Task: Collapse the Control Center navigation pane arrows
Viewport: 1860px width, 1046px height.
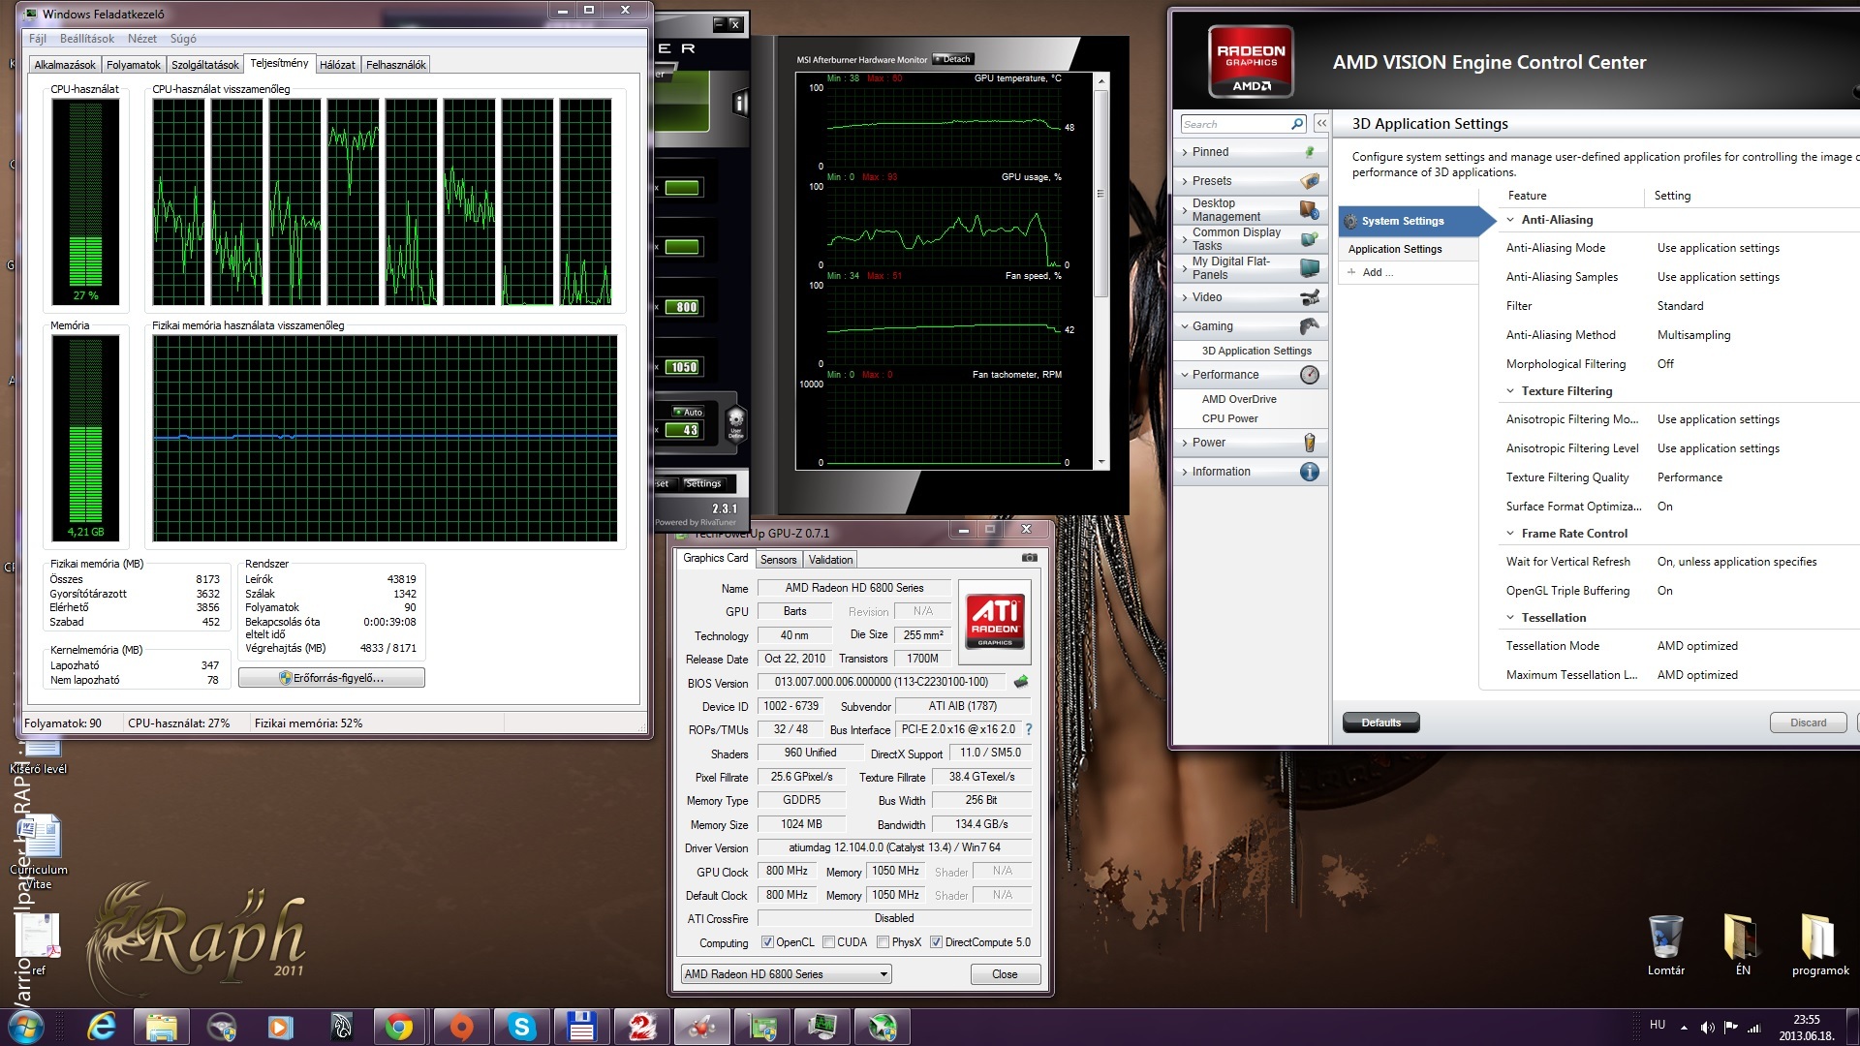Action: point(1321,124)
